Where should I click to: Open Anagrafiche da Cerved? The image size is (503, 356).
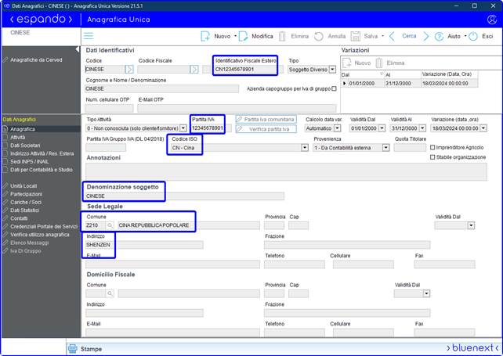[x=36, y=60]
